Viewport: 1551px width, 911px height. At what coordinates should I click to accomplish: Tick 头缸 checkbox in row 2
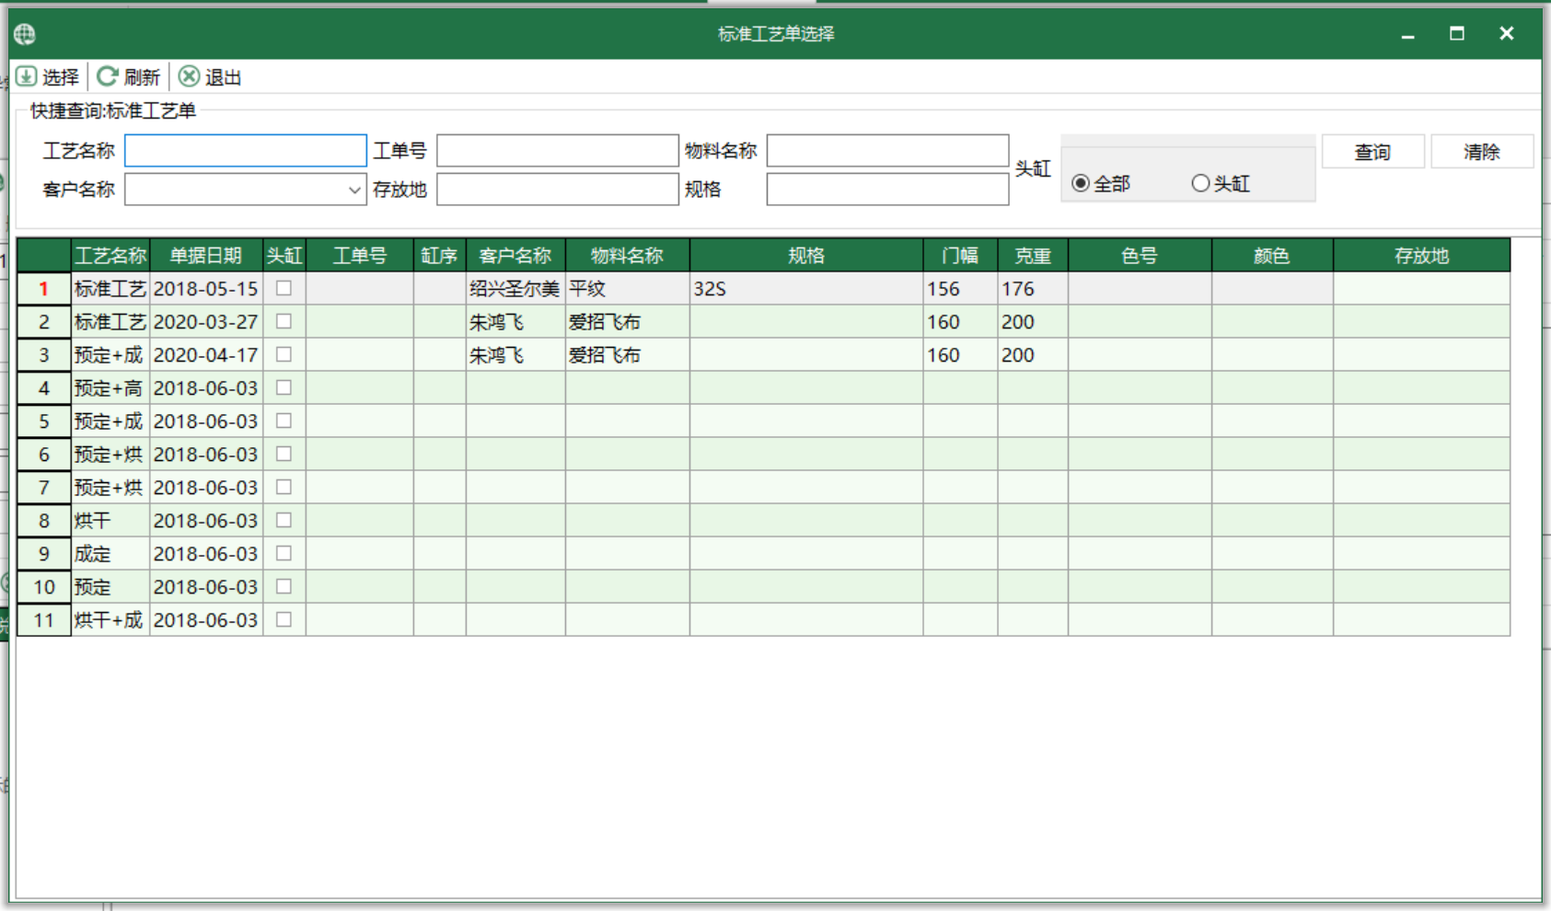point(284,321)
